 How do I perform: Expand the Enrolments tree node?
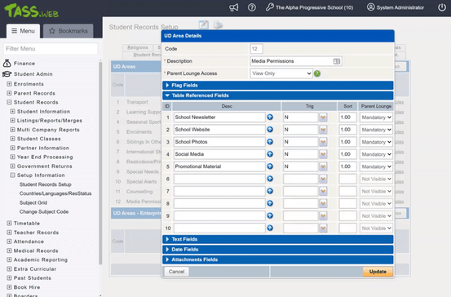tap(9, 84)
